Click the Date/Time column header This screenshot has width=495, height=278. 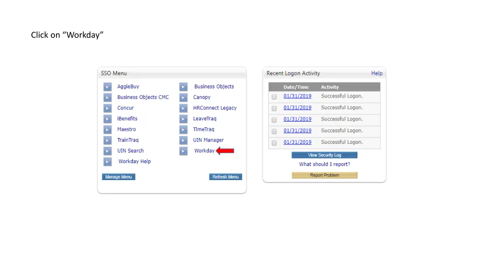click(296, 87)
